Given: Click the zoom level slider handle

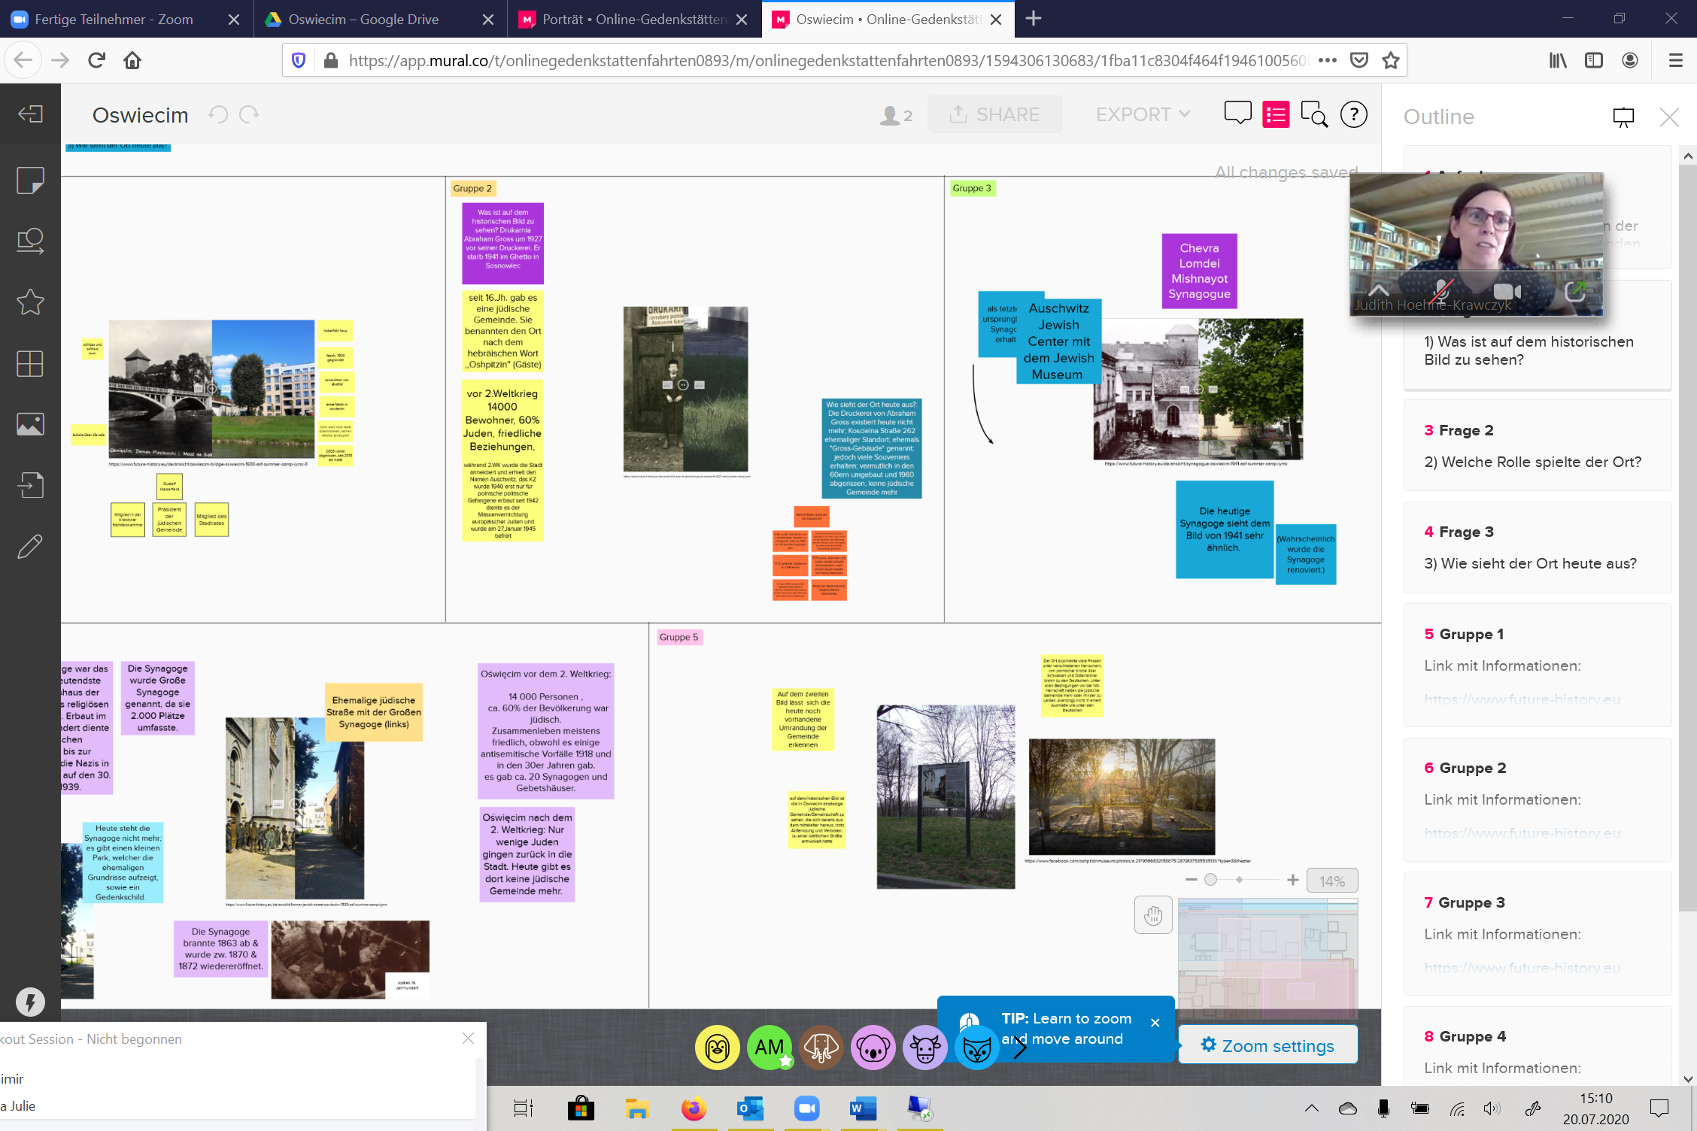Looking at the screenshot, I should pyautogui.click(x=1210, y=880).
